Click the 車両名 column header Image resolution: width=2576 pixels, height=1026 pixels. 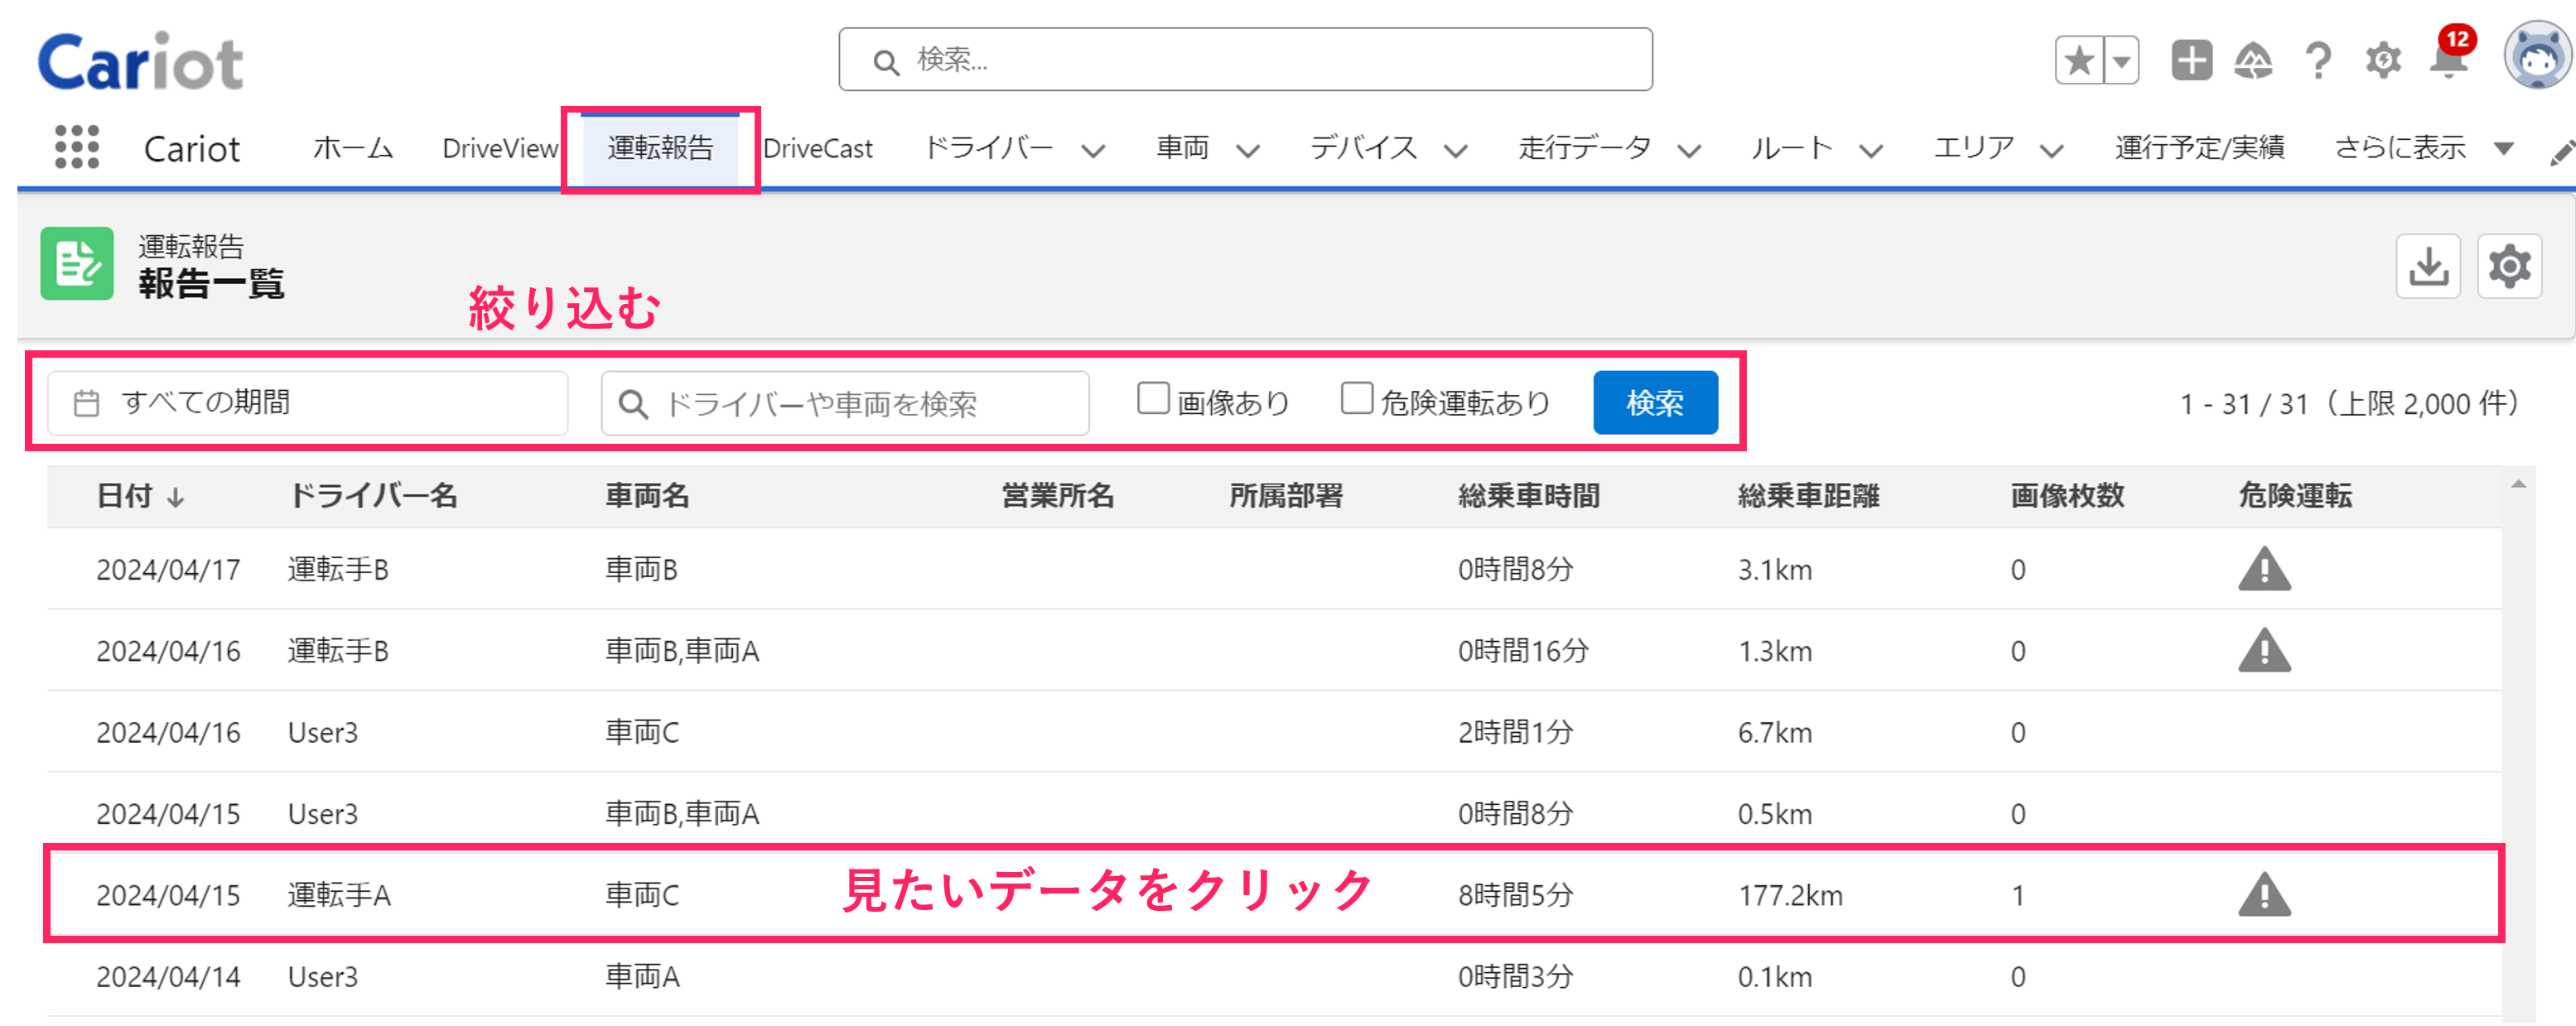[x=647, y=496]
